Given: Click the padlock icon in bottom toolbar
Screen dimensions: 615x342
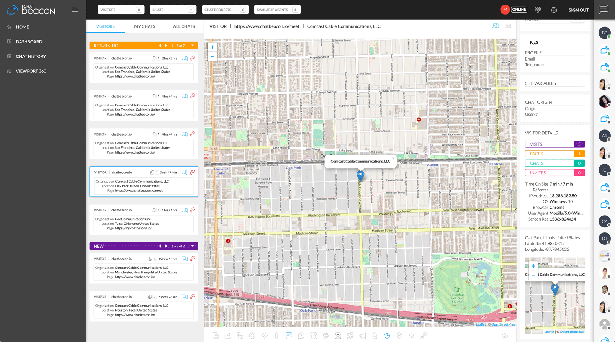Looking at the screenshot, I should (375, 335).
